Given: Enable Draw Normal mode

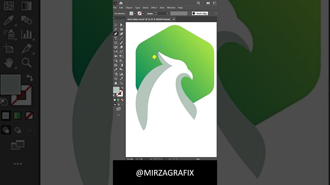Looking at the screenshot, I should pyautogui.click(x=115, y=105).
